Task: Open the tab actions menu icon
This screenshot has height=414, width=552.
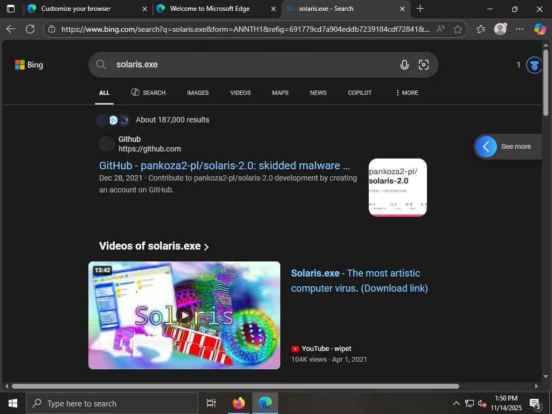Action: [11, 9]
